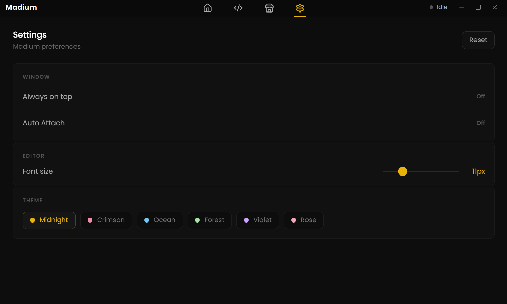Switch to the Violet theme
The height and width of the screenshot is (304, 507).
coord(258,220)
